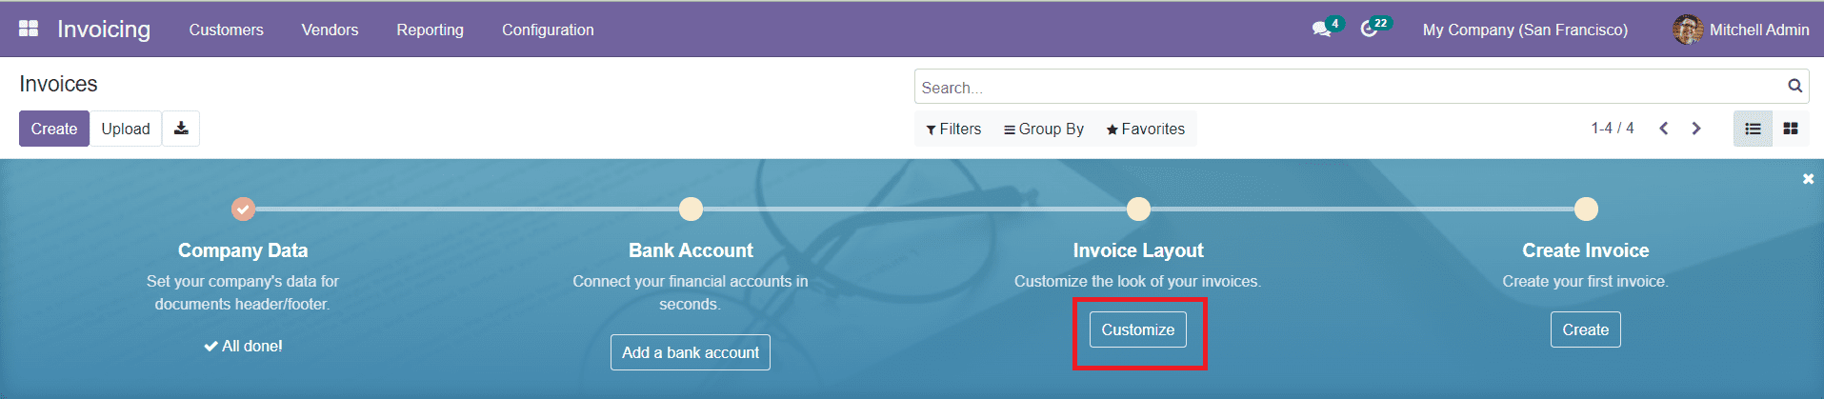Open the Group By dropdown
1824x399 pixels.
coord(1044,129)
